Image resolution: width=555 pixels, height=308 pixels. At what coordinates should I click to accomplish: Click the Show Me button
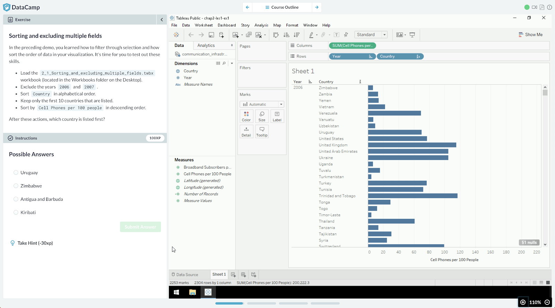(530, 35)
